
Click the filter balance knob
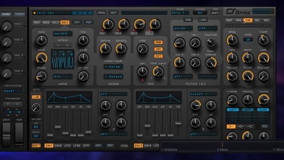211,63
